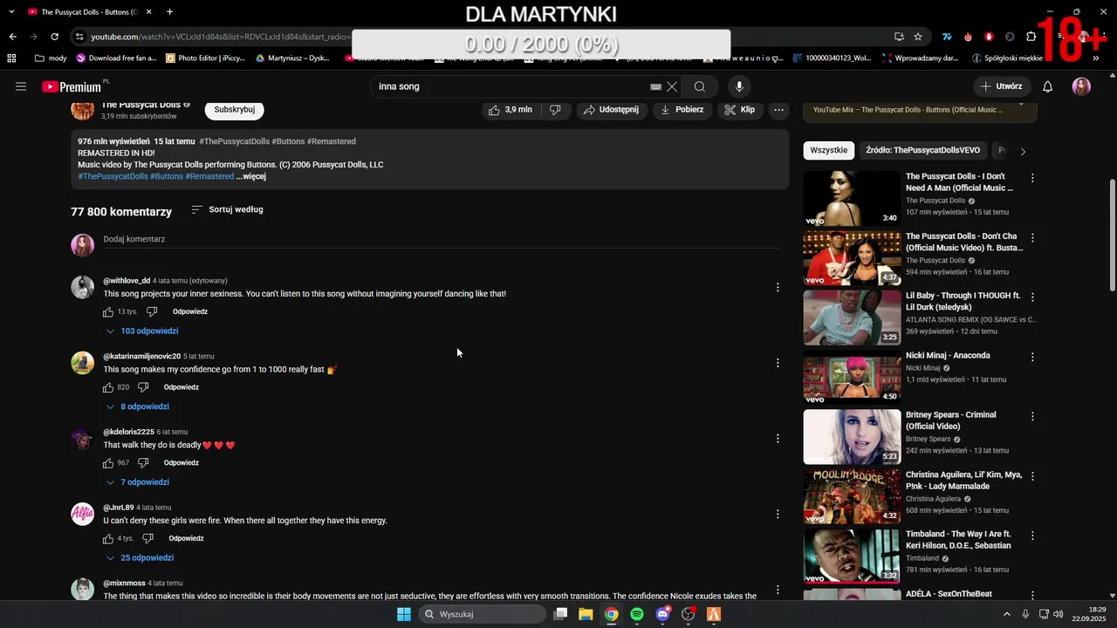The image size is (1117, 628).
Task: Select Źródło: ThePussycatDollsVEVO chip
Action: 922,150
